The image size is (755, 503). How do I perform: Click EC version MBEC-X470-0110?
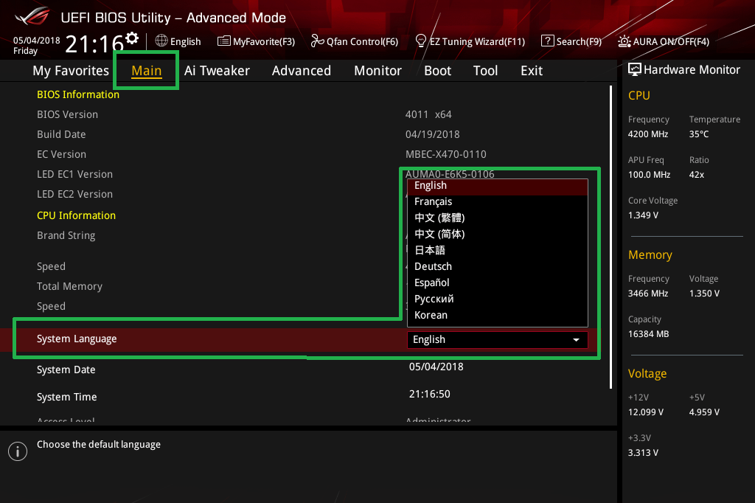coord(446,154)
